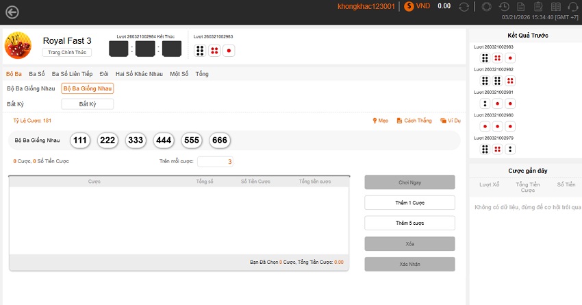Click Lượt 260321002979 in previous results
Image resolution: width=582 pixels, height=305 pixels.
coord(494,138)
